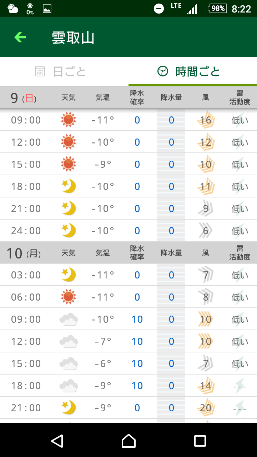The image size is (257, 457).
Task: Tap the green back arrow
Action: click(20, 37)
